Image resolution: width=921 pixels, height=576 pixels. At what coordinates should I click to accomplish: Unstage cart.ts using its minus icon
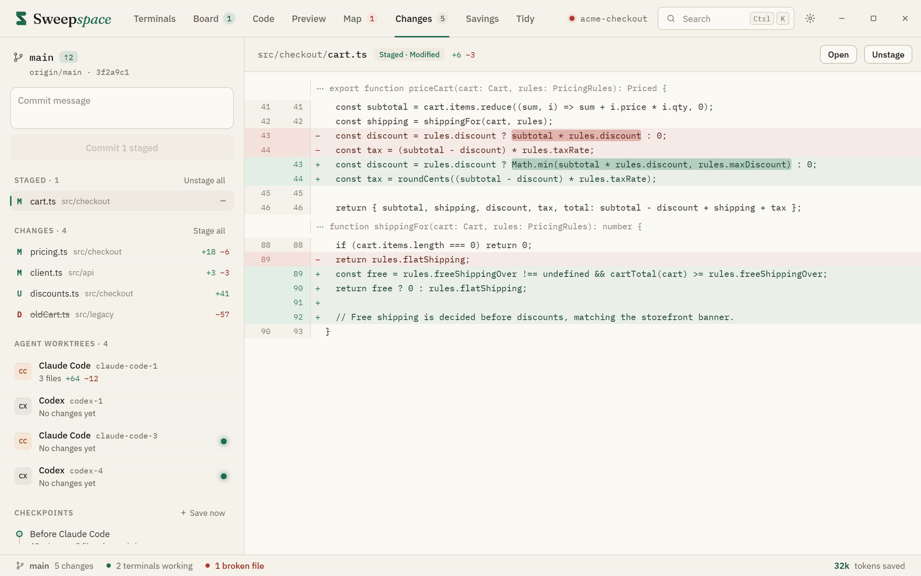pos(223,201)
